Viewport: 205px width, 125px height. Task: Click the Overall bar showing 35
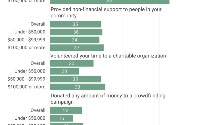tap(75, 24)
